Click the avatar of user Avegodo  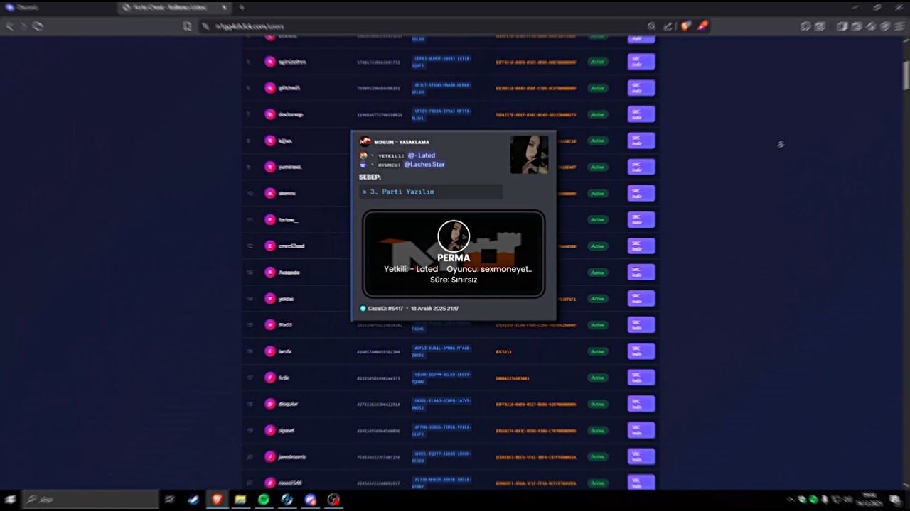pos(269,273)
